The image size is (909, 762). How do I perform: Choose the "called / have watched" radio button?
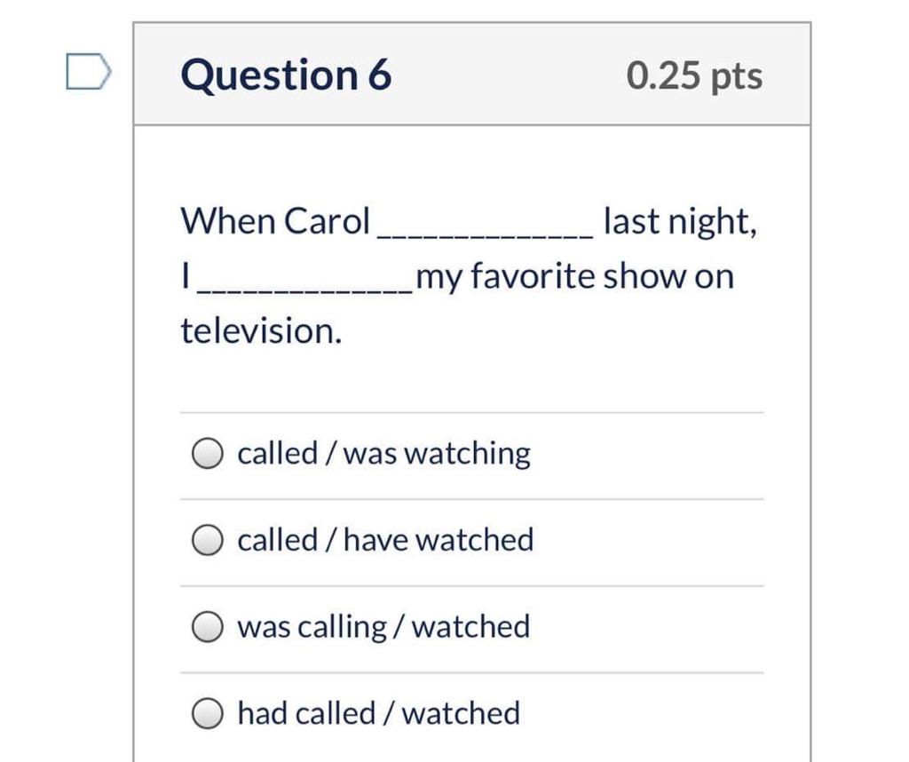(207, 540)
